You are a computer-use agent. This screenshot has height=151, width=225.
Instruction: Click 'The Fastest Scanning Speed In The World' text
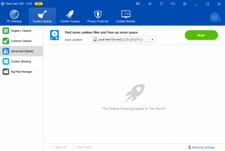point(134,109)
